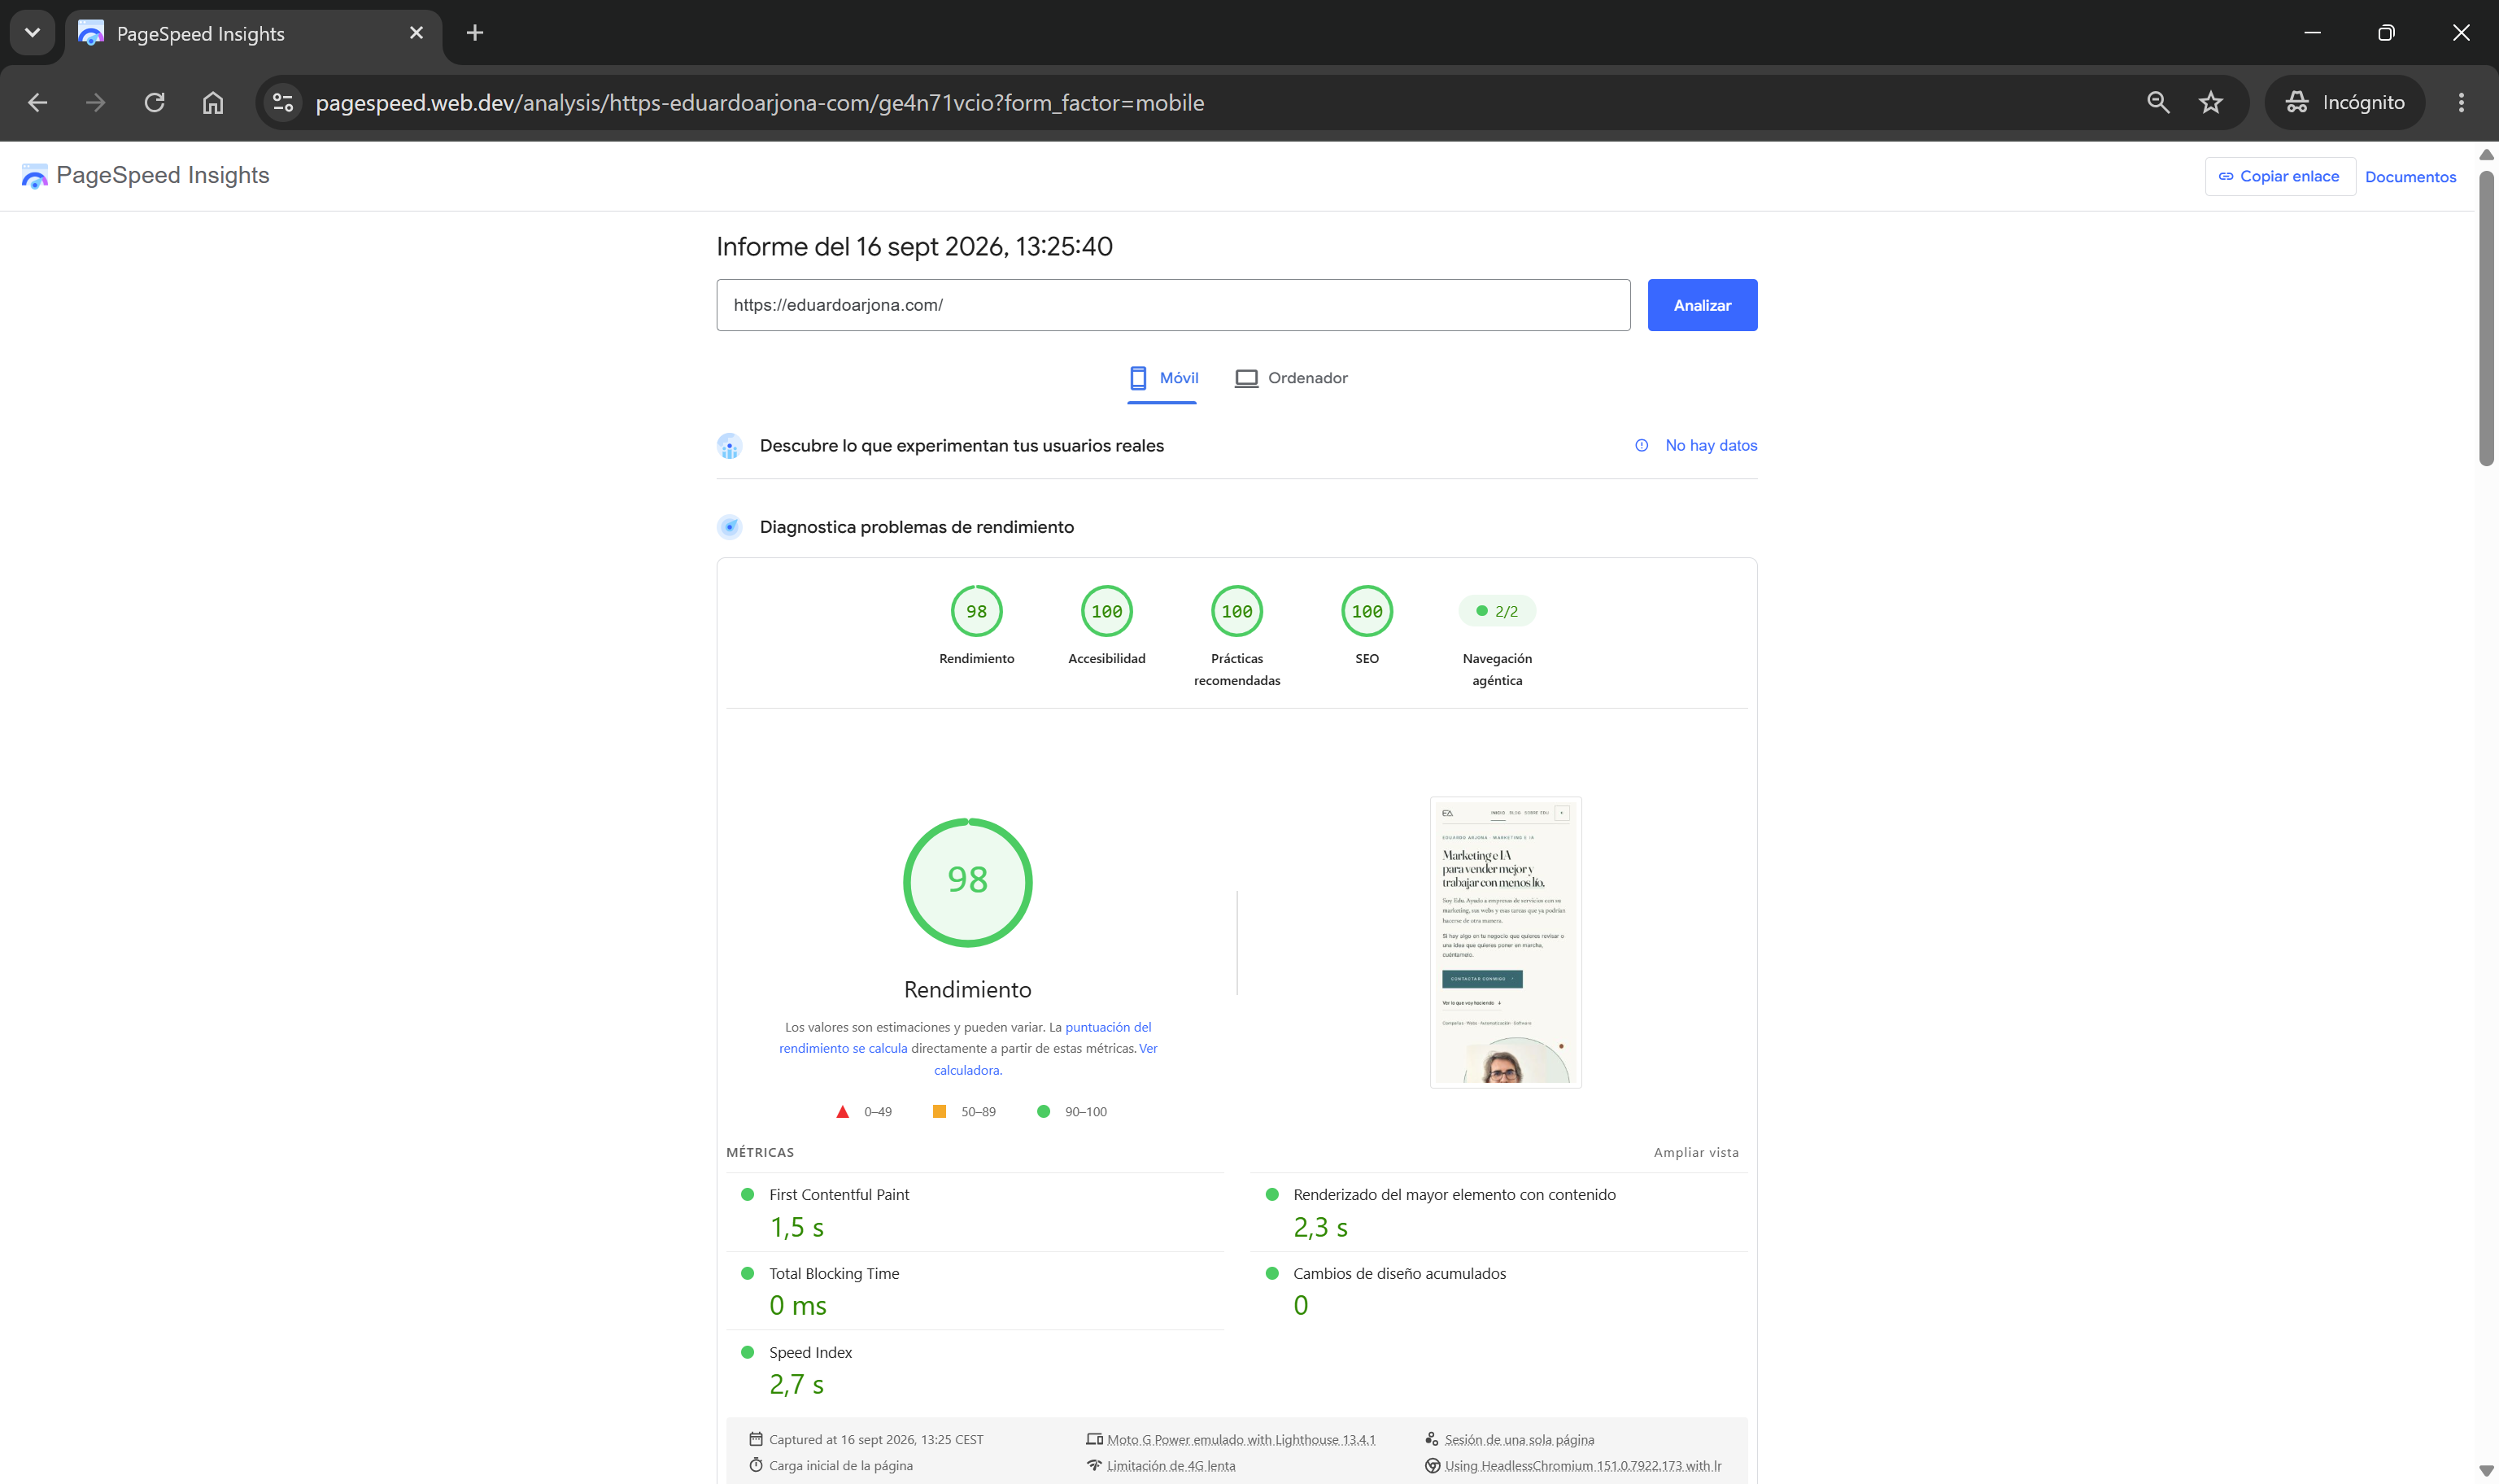This screenshot has width=2499, height=1484.
Task: Open a new tab with the plus icon
Action: 475,33
